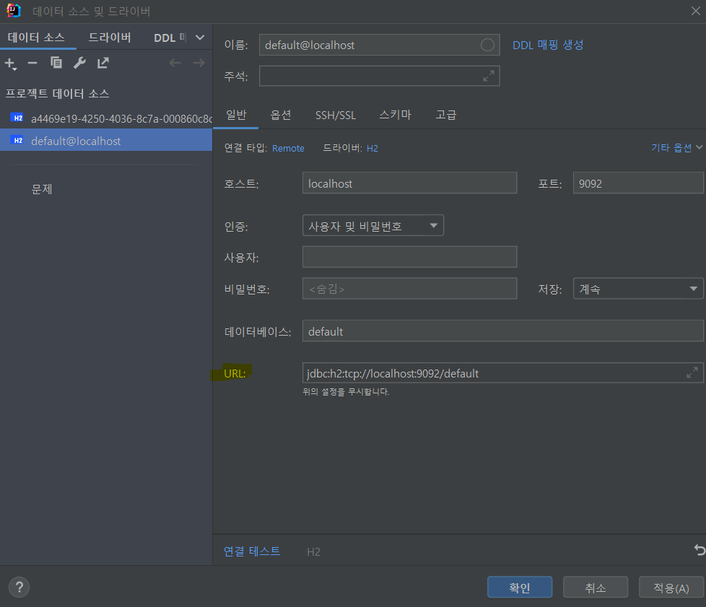Show more tabs with chevron dropdown
The width and height of the screenshot is (706, 607).
(x=200, y=38)
